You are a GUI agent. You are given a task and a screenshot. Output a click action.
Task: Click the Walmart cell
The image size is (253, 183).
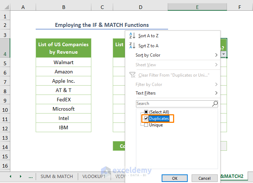point(64,62)
